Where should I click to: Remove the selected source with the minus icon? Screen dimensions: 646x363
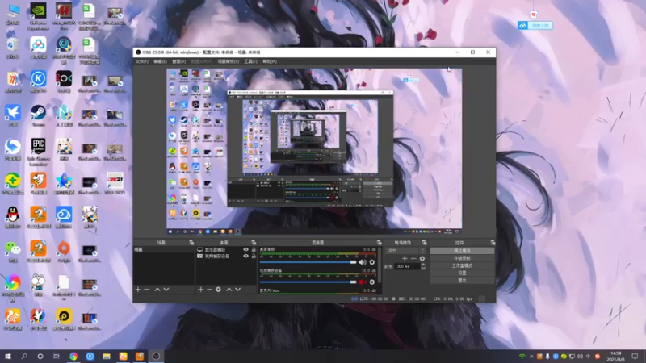click(x=209, y=290)
